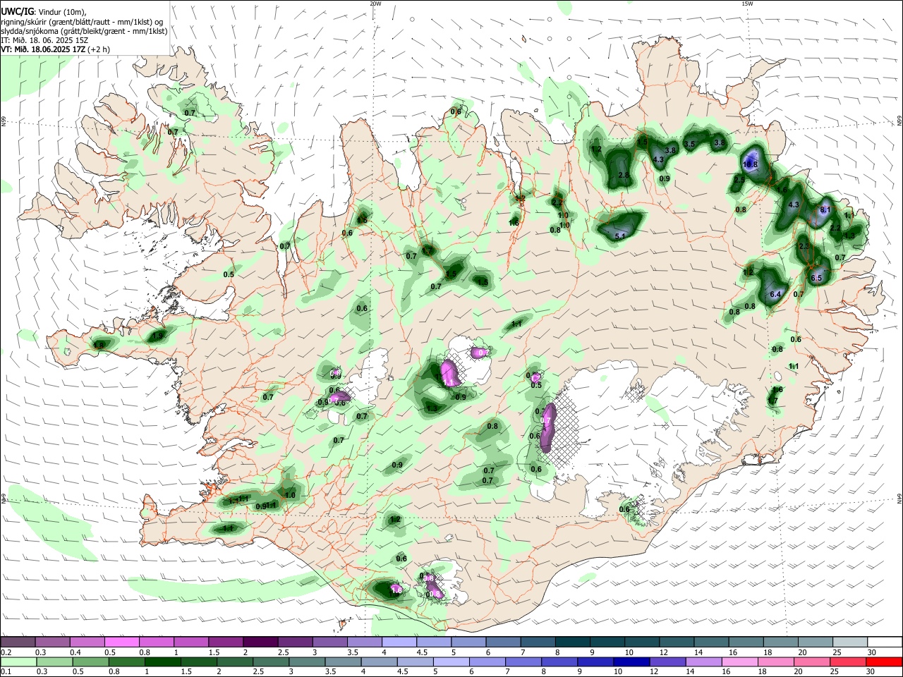Viewport: 903px width, 677px height.
Task: Click the upper legend row label '0.2'
Action: click(x=6, y=652)
